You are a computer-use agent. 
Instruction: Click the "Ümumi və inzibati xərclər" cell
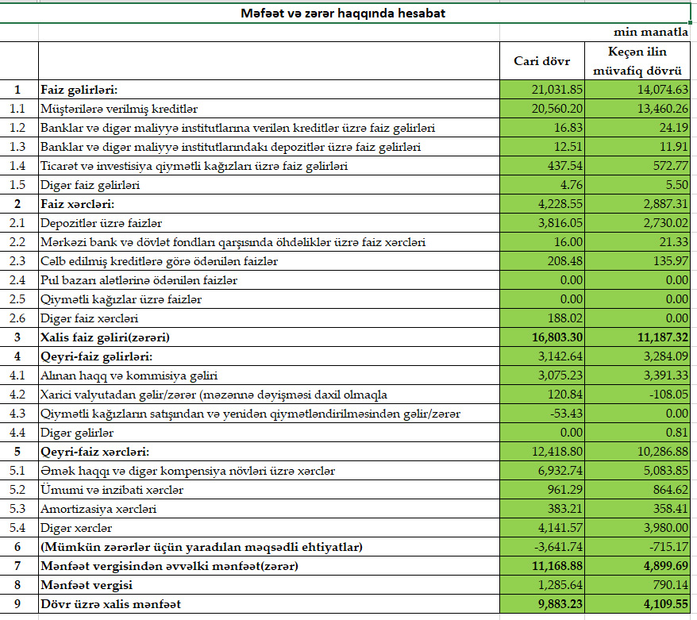(x=108, y=490)
